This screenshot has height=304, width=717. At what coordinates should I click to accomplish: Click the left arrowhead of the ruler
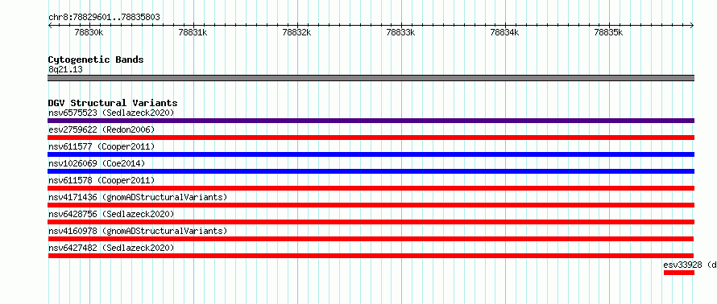[50, 26]
